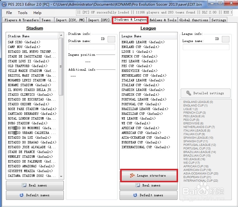
Task: Select the Stadiums & Leagues tab
Action: point(130,20)
